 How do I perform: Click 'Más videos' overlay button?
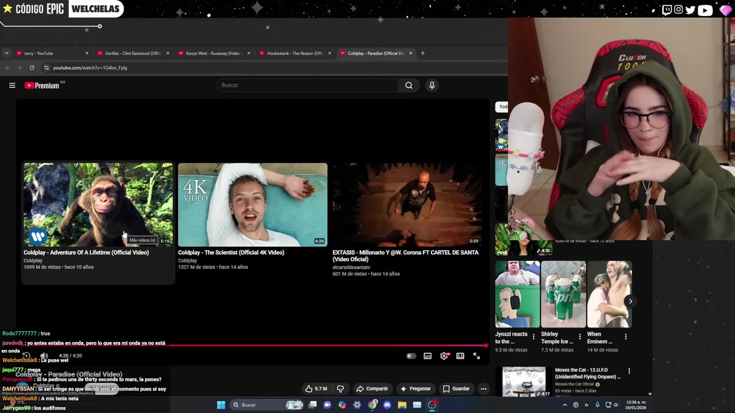click(142, 240)
